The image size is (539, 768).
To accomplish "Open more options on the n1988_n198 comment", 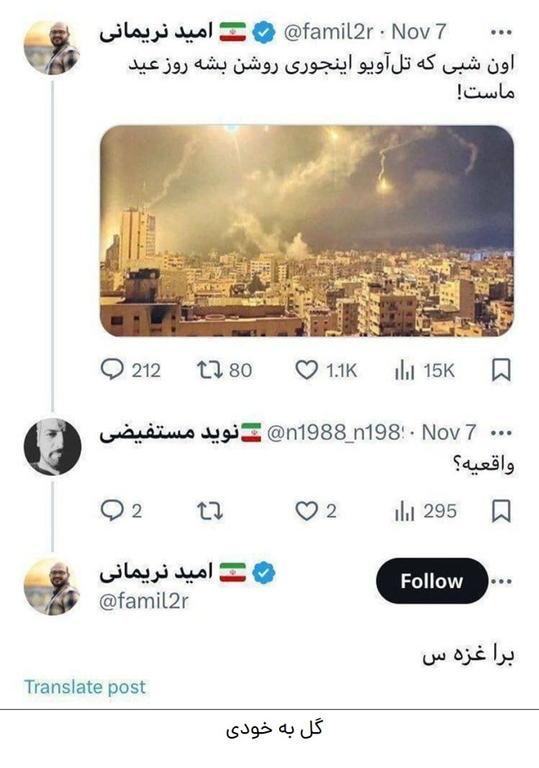I will pyautogui.click(x=500, y=433).
